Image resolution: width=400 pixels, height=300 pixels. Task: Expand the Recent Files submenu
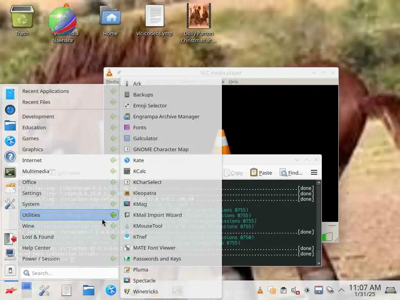[x=70, y=102]
